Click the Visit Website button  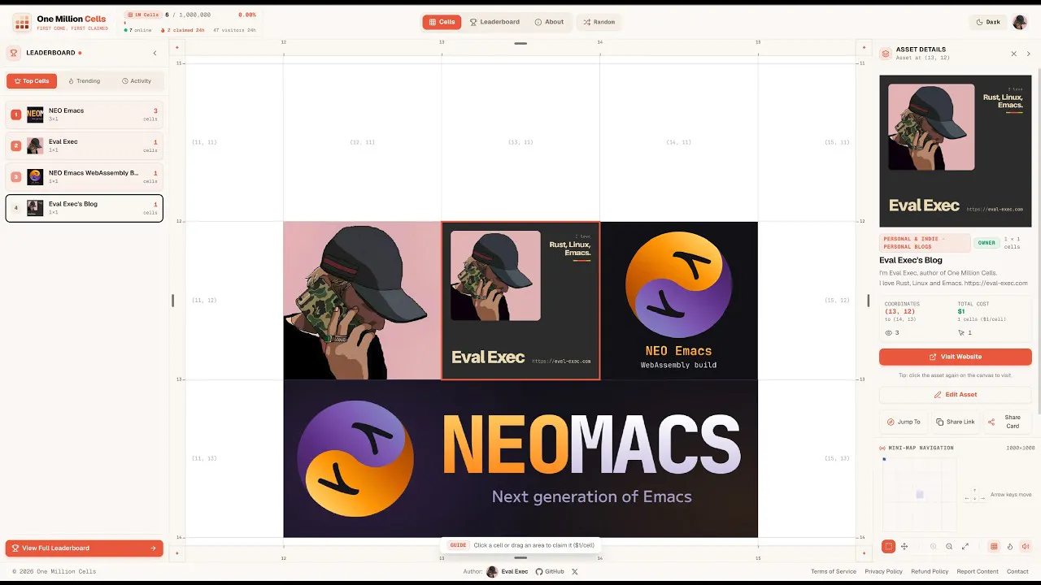pos(956,357)
